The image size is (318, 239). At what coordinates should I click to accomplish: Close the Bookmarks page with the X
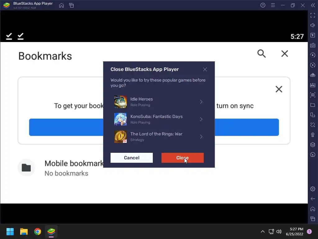pyautogui.click(x=284, y=54)
